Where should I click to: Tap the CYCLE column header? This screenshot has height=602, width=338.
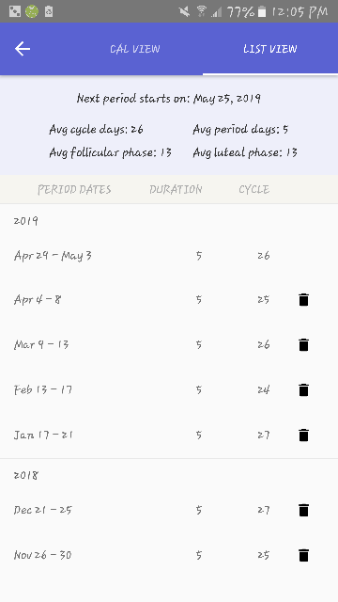[x=254, y=189]
